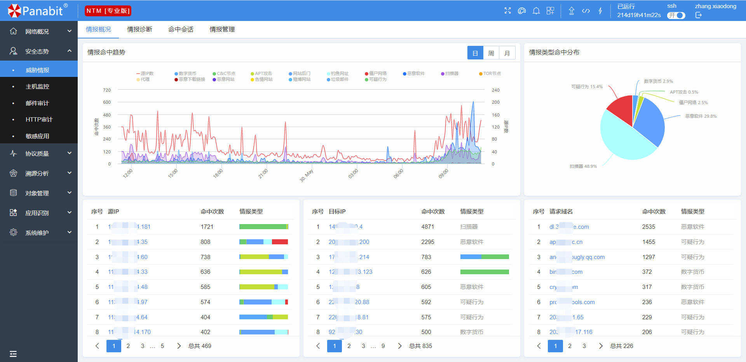Collapse the sidebar with the bottom menu icon
The height and width of the screenshot is (362, 746).
13,354
